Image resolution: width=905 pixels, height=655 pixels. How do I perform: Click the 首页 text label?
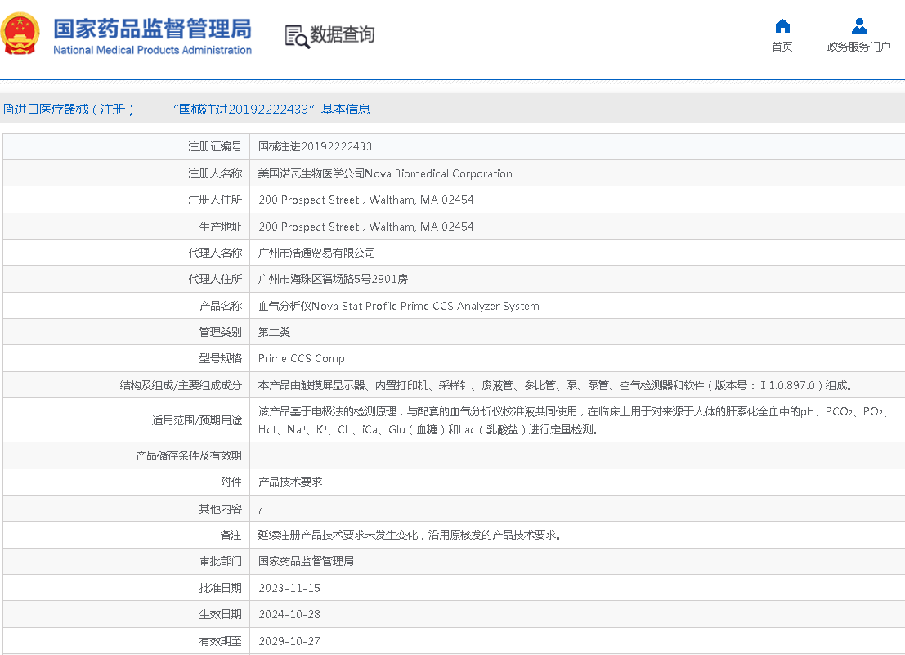tap(782, 47)
